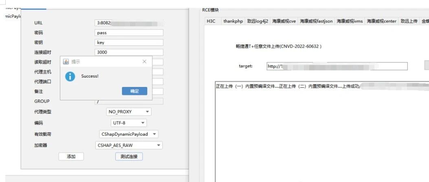Click the Java icon in 提示 dialog title
This screenshot has width=429, height=182.
[x=66, y=62]
